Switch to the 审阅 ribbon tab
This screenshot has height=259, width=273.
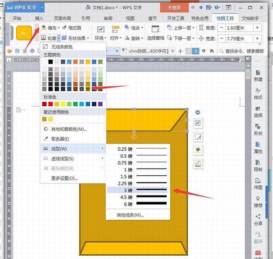coord(108,18)
